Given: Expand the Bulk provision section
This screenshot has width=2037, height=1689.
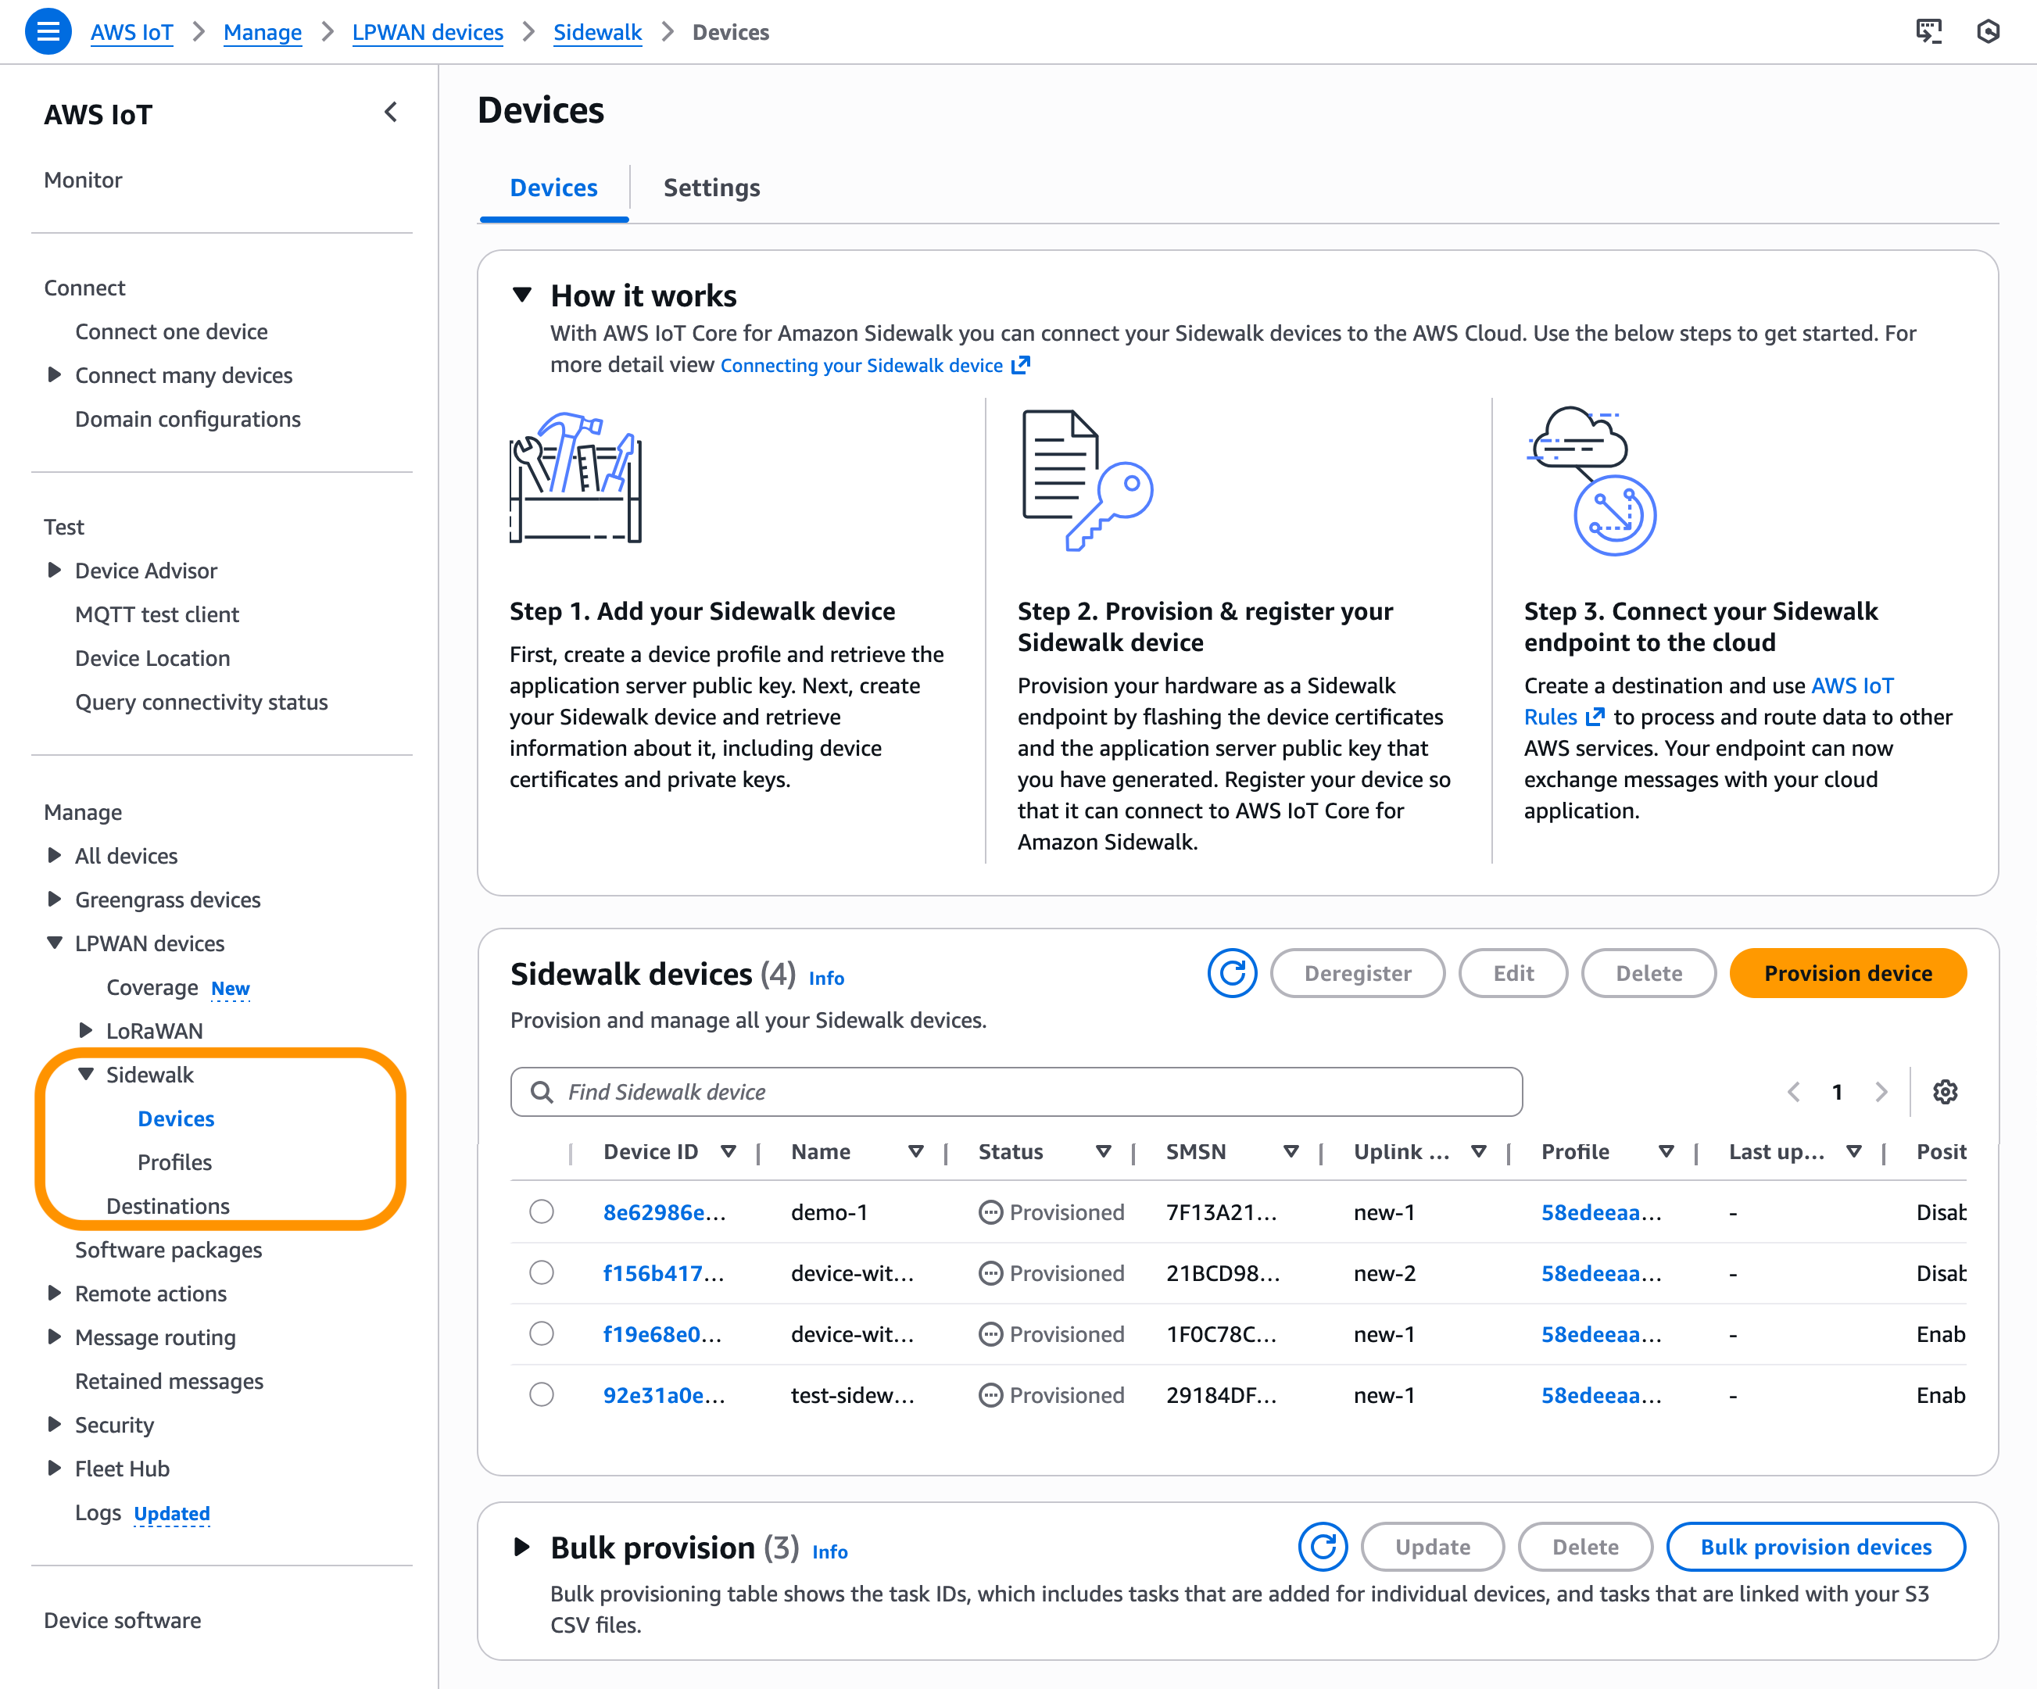Looking at the screenshot, I should 522,1547.
